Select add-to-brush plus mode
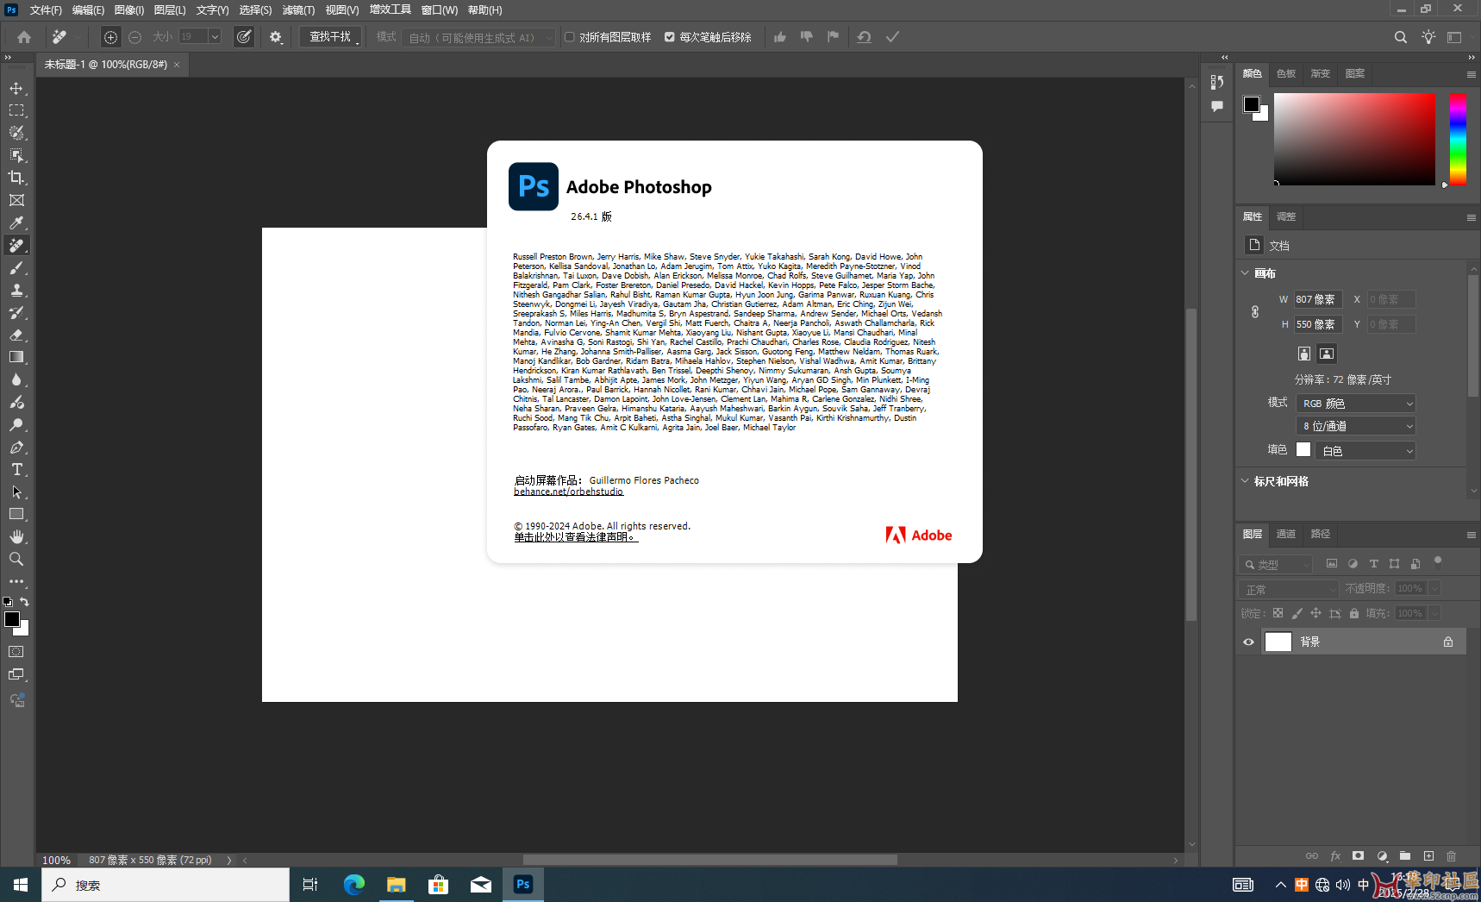 [110, 37]
